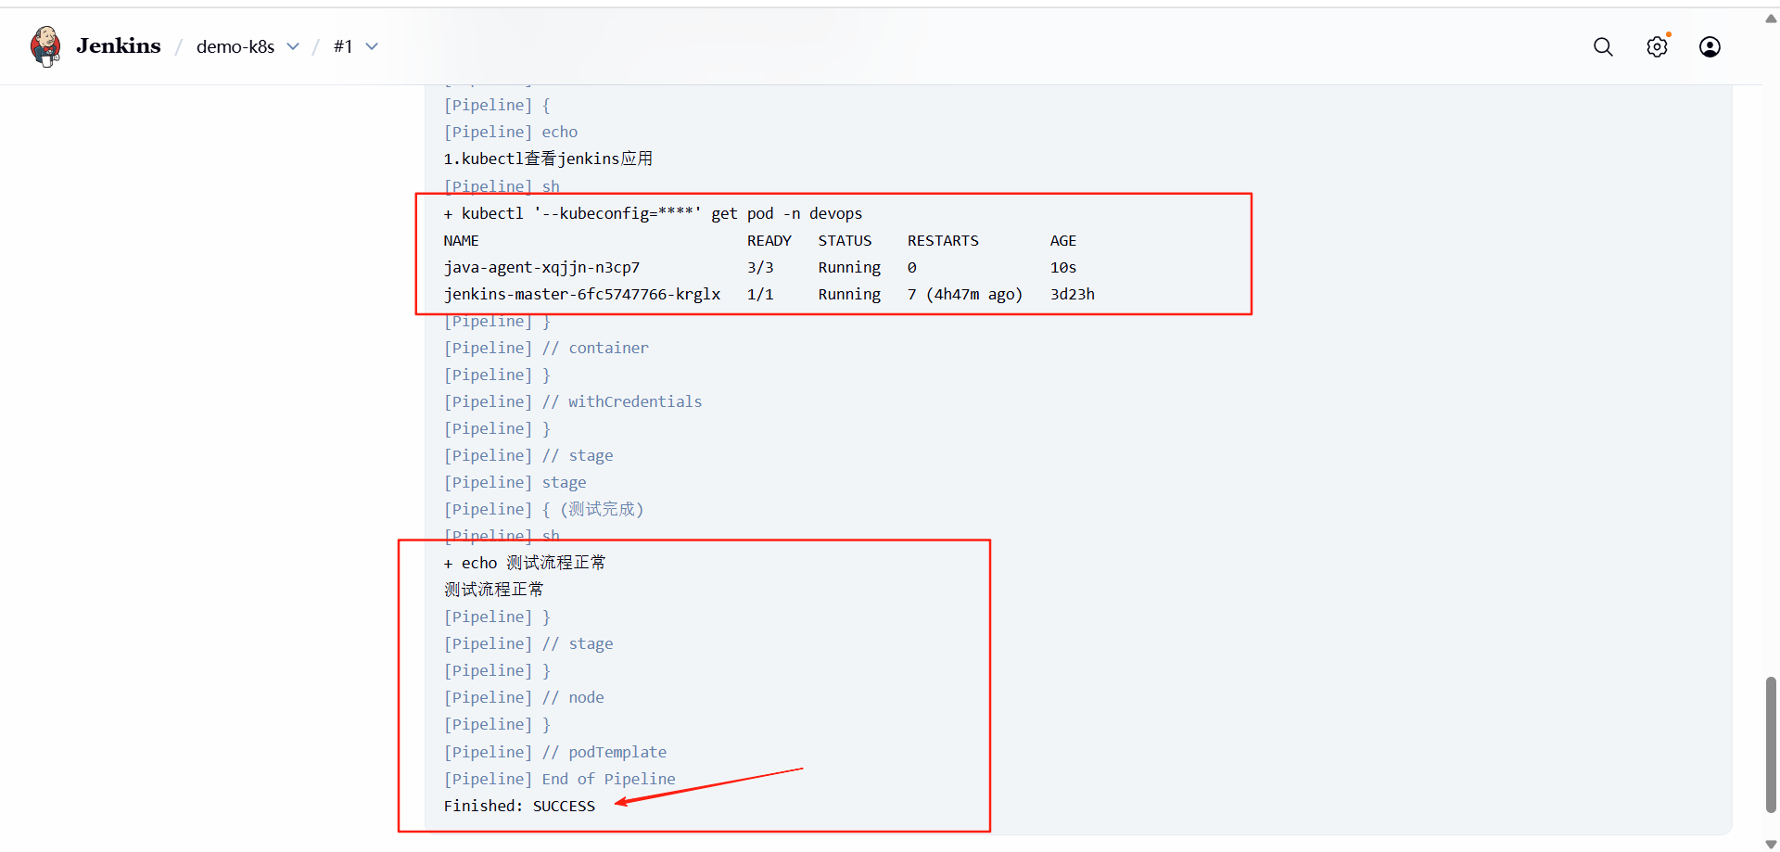Select the '[Pipeline] // podTemplate' line
The height and width of the screenshot is (852, 1780).
554,752
